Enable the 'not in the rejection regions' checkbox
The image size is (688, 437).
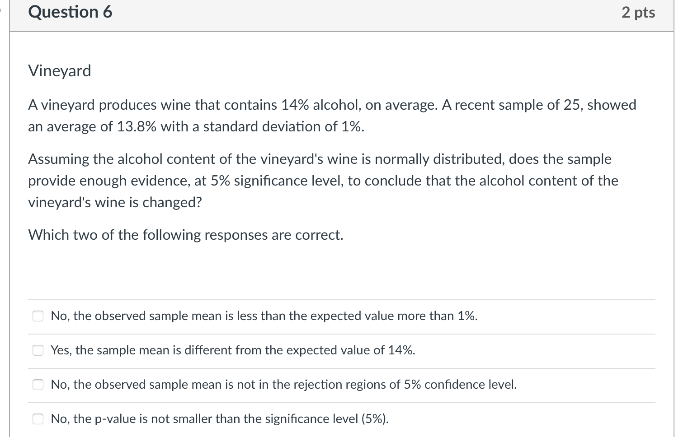click(x=38, y=385)
